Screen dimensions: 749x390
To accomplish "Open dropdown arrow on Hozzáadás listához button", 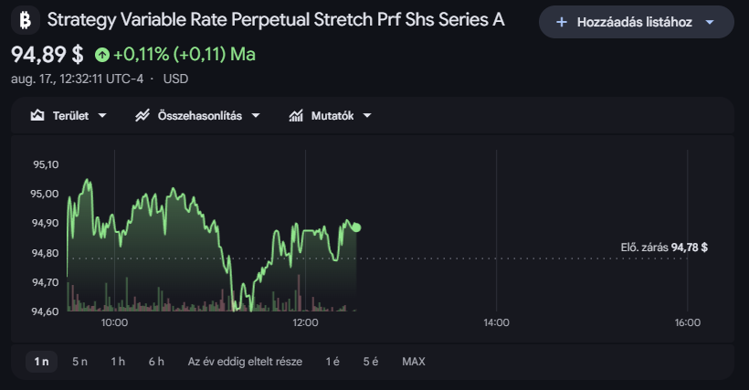I will pyautogui.click(x=710, y=22).
